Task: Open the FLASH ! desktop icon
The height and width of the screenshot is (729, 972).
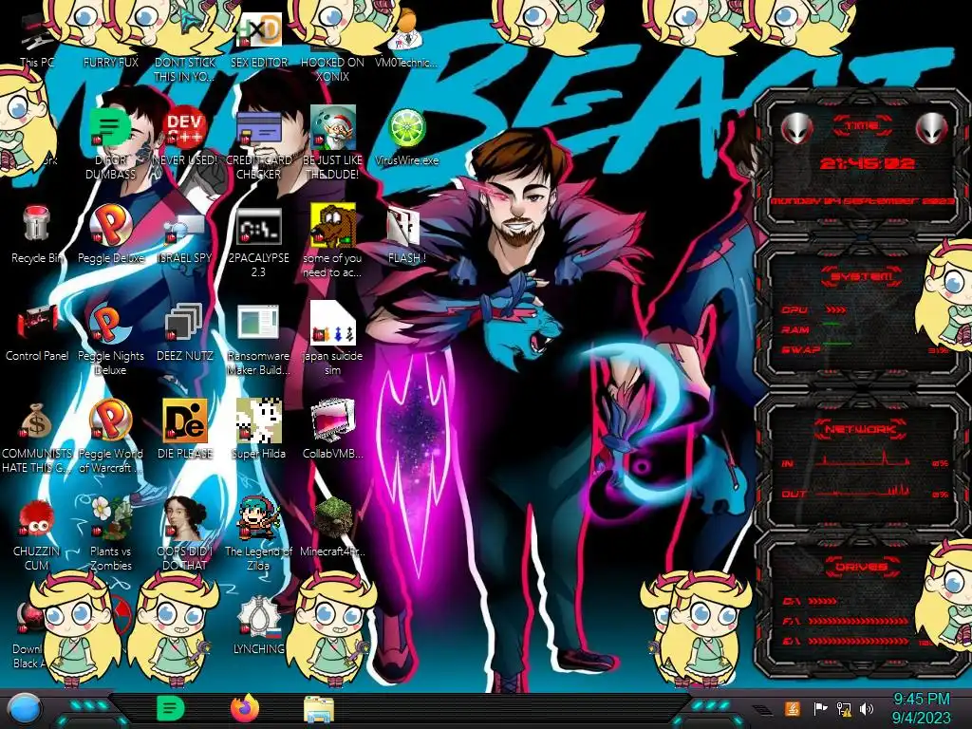Action: (406, 235)
